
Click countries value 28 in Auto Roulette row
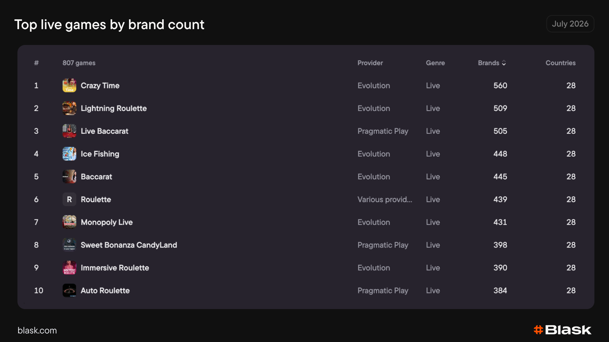pos(571,291)
